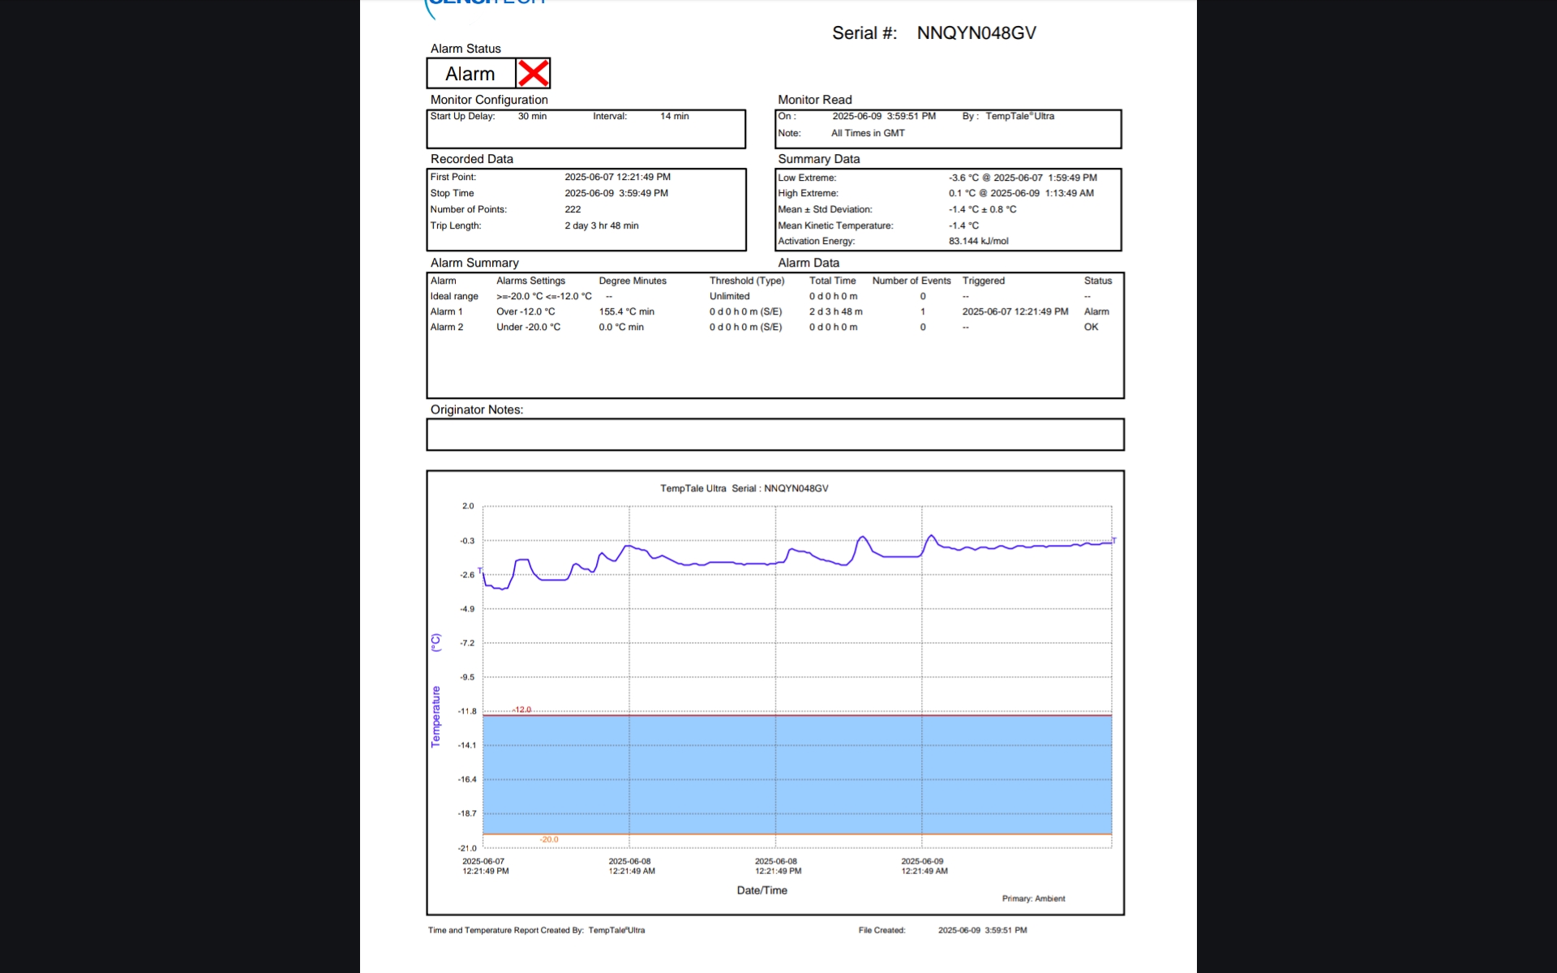Select the serial number NNQYN048GV in header
Image resolution: width=1557 pixels, height=973 pixels.
976,33
